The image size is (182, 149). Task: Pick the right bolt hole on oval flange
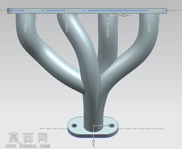tap(112, 125)
